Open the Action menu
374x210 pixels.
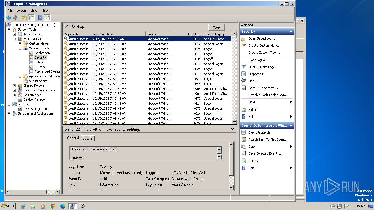click(x=21, y=10)
